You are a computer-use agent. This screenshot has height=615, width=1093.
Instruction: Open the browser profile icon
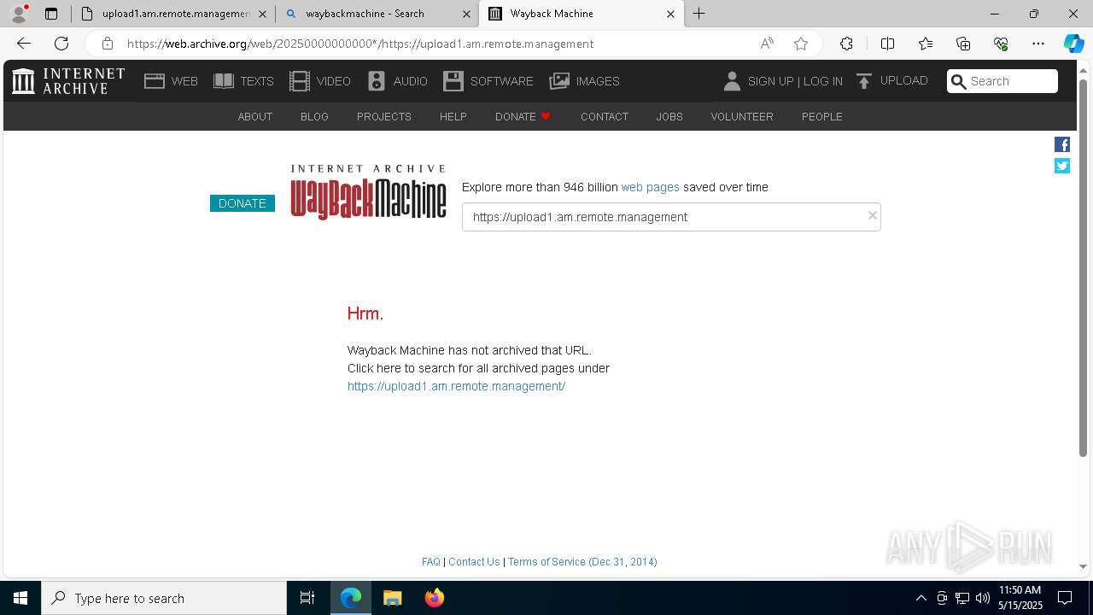19,14
